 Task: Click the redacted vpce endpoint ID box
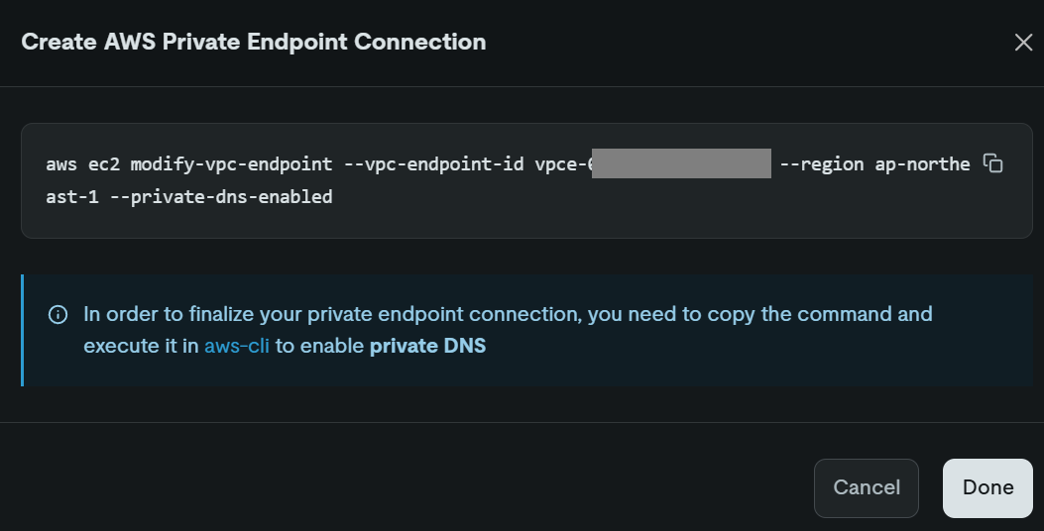tap(681, 163)
